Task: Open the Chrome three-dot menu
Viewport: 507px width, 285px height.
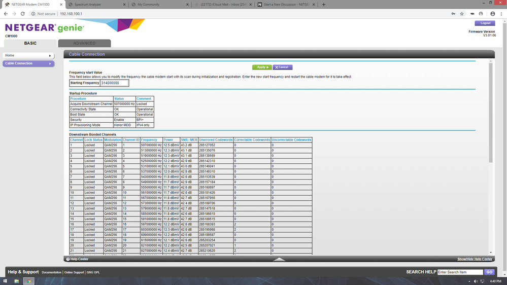Action: pos(501,14)
